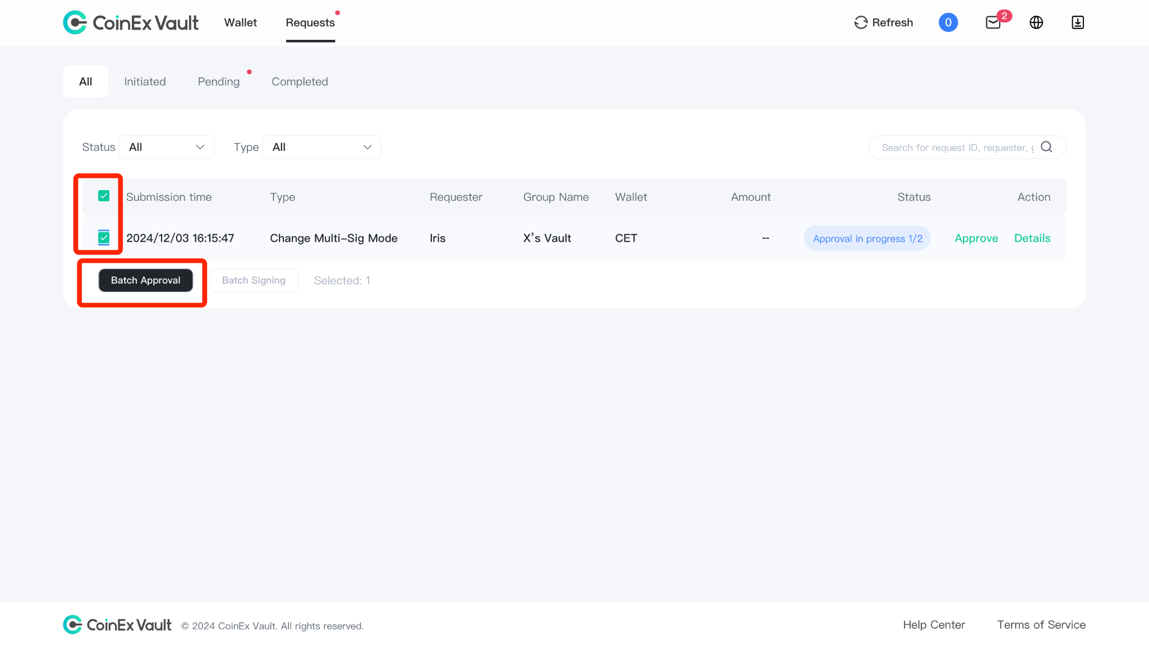
Task: Click the CoinEx Vault footer logo
Action: (117, 625)
